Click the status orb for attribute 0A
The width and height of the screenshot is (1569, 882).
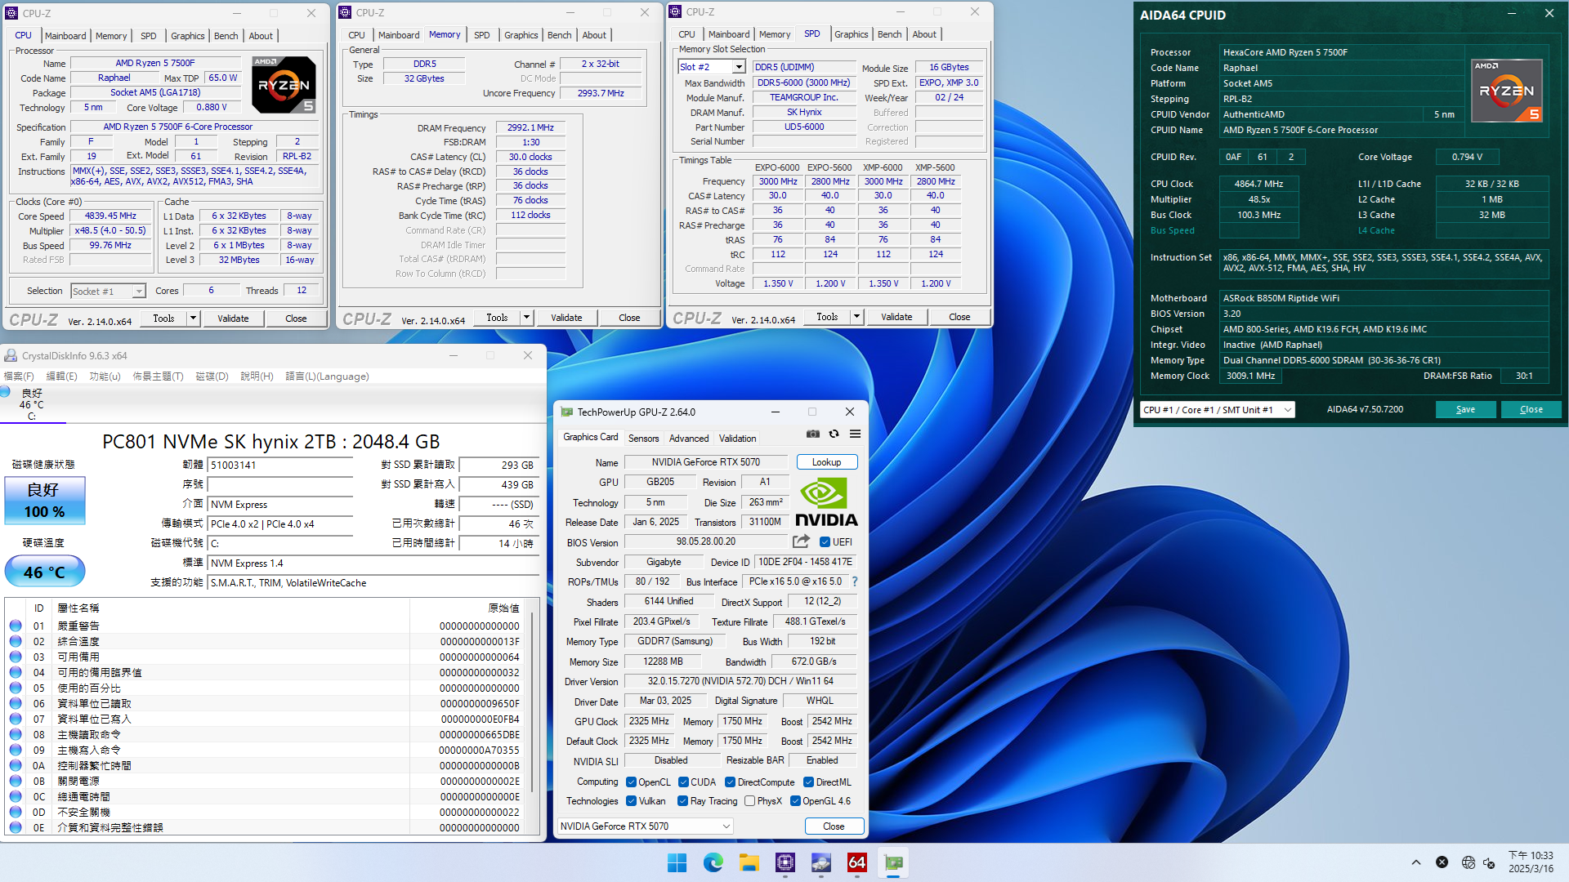[16, 765]
